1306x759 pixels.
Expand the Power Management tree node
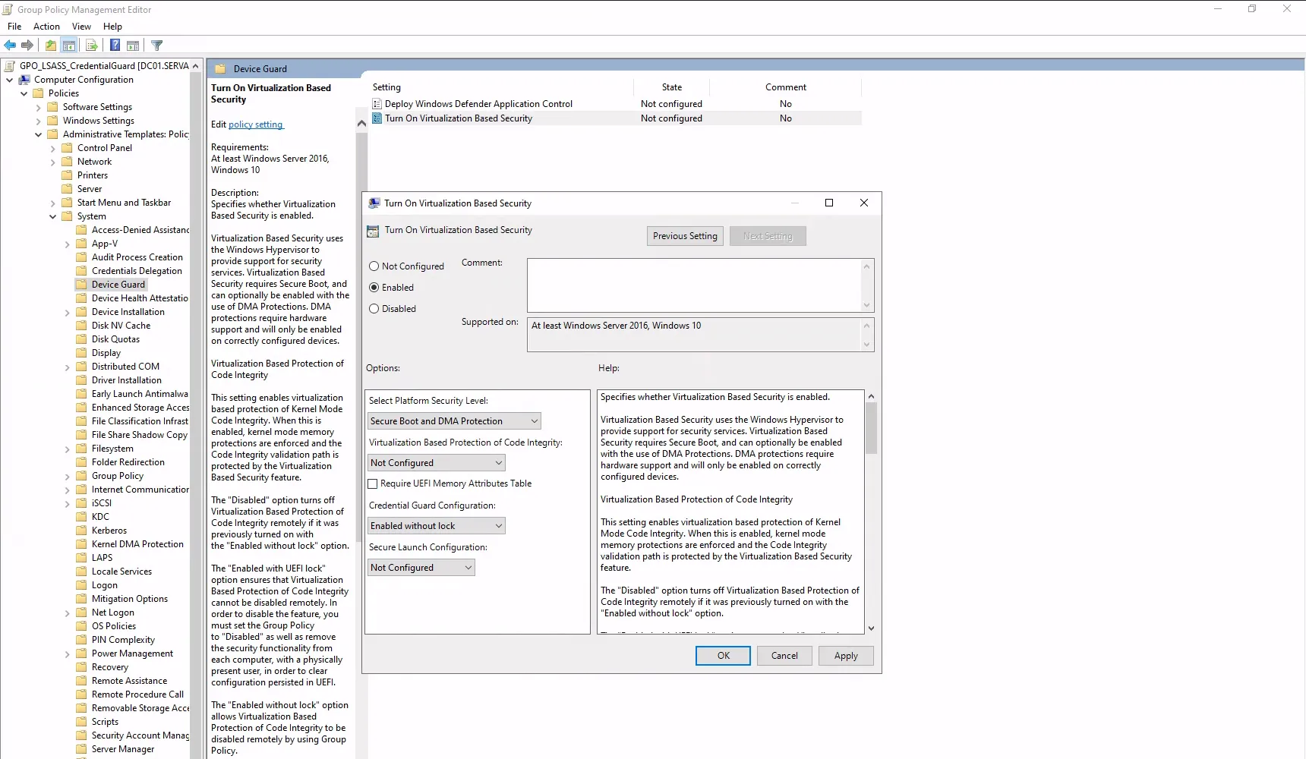68,653
